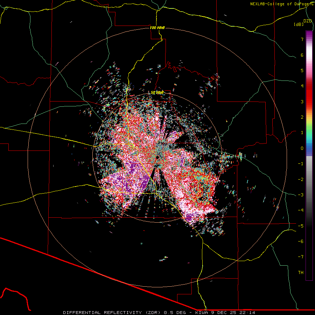This screenshot has width=315, height=315.
Task: Click the 6 value on the scale
Action: [x=302, y=55]
